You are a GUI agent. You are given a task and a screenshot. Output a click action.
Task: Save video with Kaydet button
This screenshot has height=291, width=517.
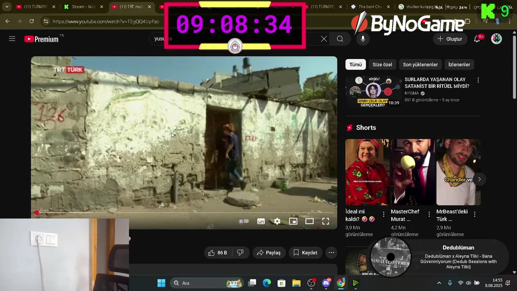coord(305,253)
